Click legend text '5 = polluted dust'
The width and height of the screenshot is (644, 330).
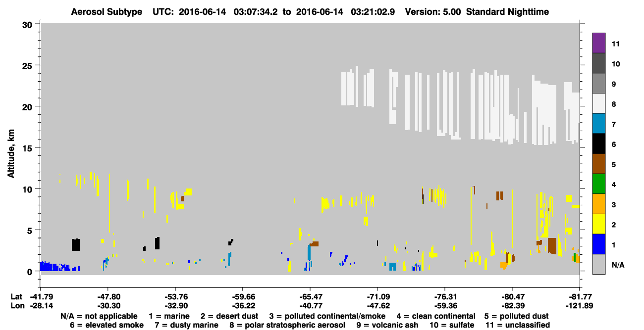click(517, 316)
